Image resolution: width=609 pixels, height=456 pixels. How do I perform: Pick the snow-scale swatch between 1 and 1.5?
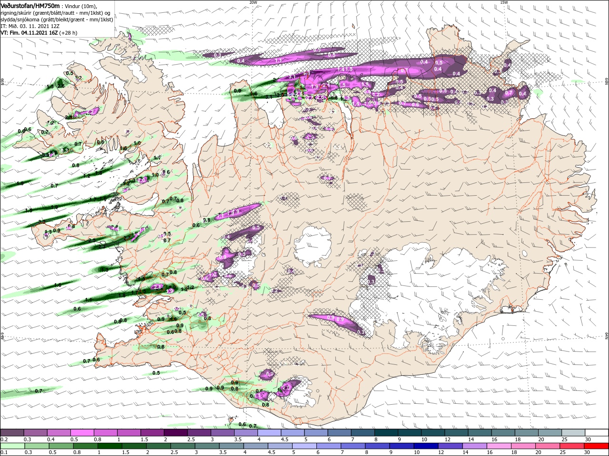point(128,432)
